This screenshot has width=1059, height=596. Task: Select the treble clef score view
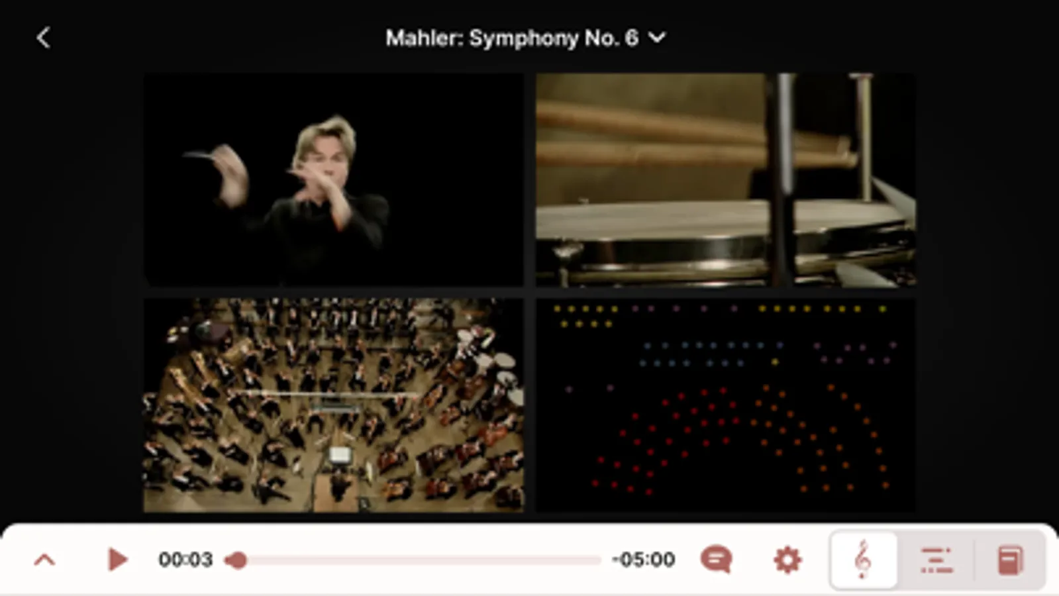863,560
